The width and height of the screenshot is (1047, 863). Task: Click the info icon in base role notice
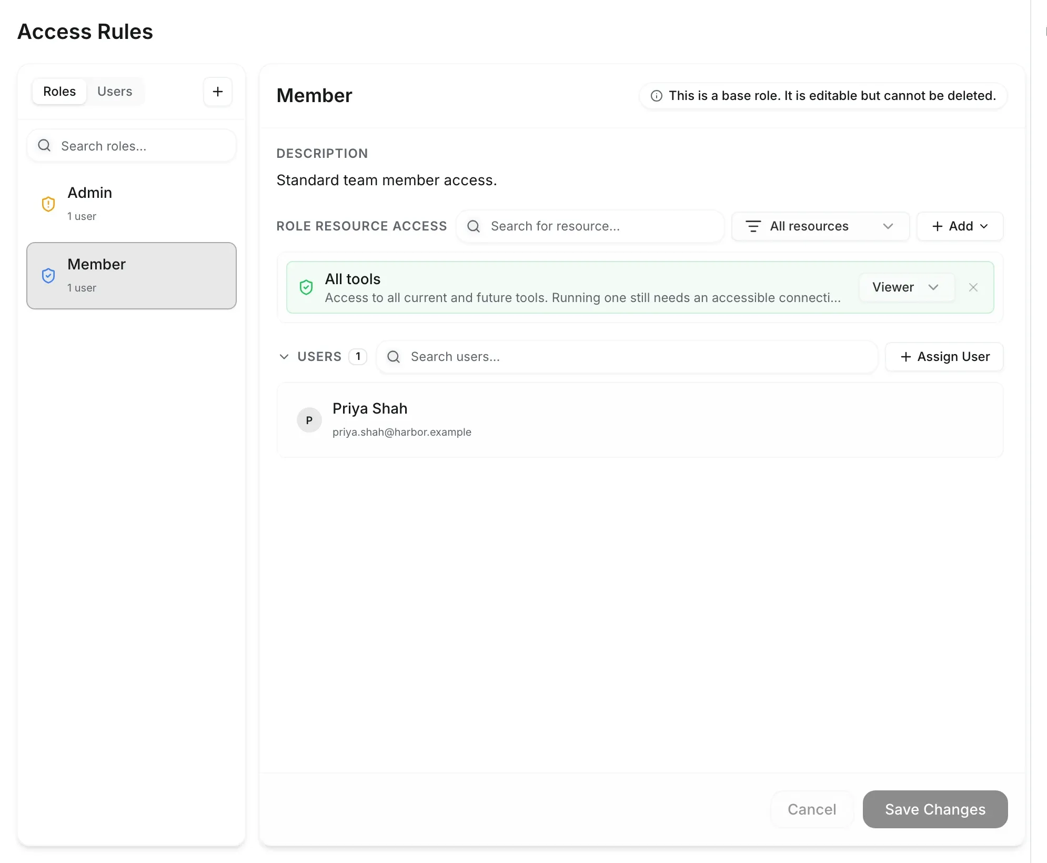click(x=657, y=96)
